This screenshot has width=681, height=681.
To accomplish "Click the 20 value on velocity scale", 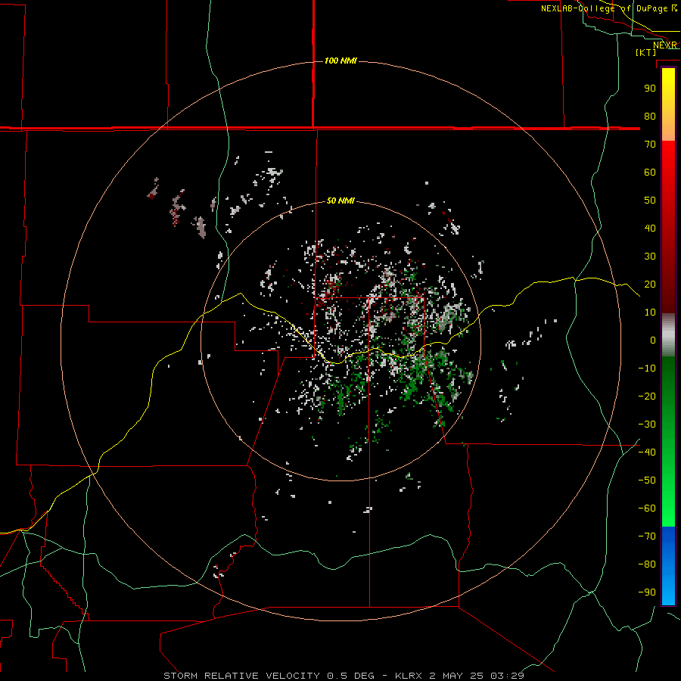I will (x=650, y=285).
